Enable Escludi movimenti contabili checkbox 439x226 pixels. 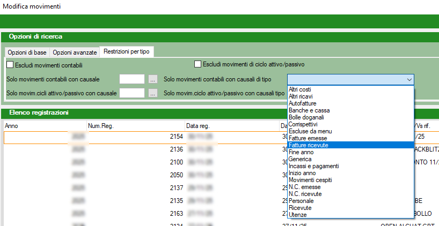coord(10,65)
